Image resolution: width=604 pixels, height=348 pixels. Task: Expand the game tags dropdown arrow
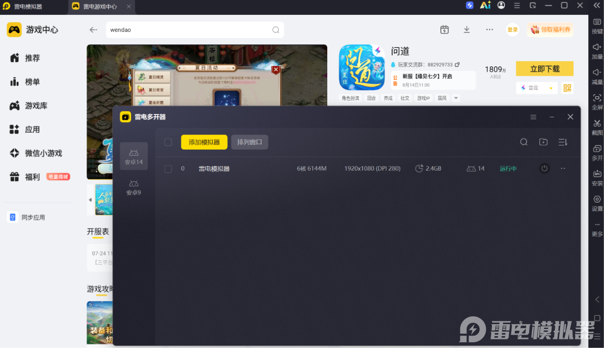[x=456, y=98]
